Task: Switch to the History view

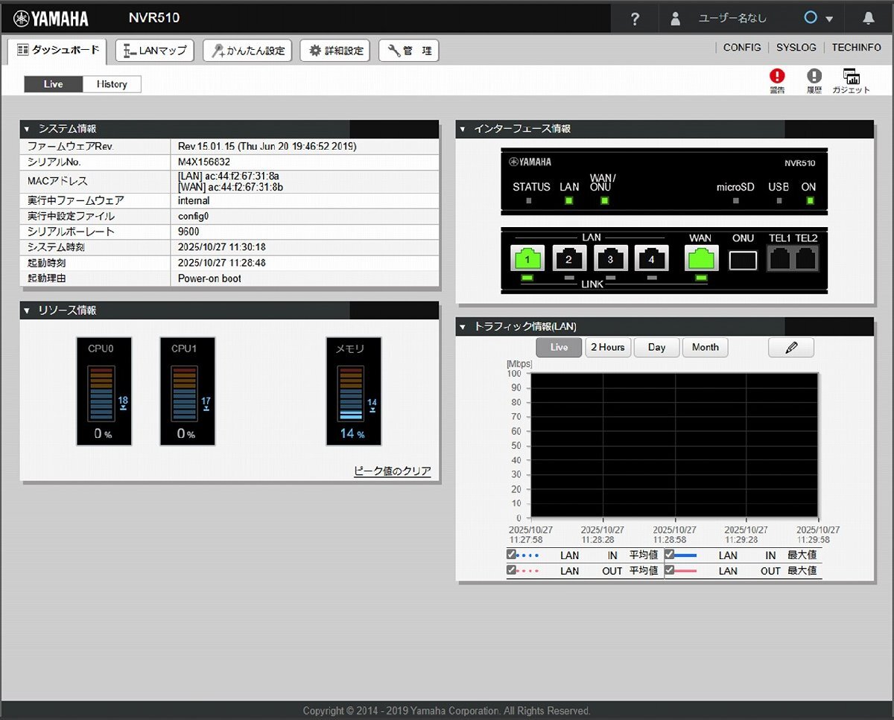Action: coord(112,84)
